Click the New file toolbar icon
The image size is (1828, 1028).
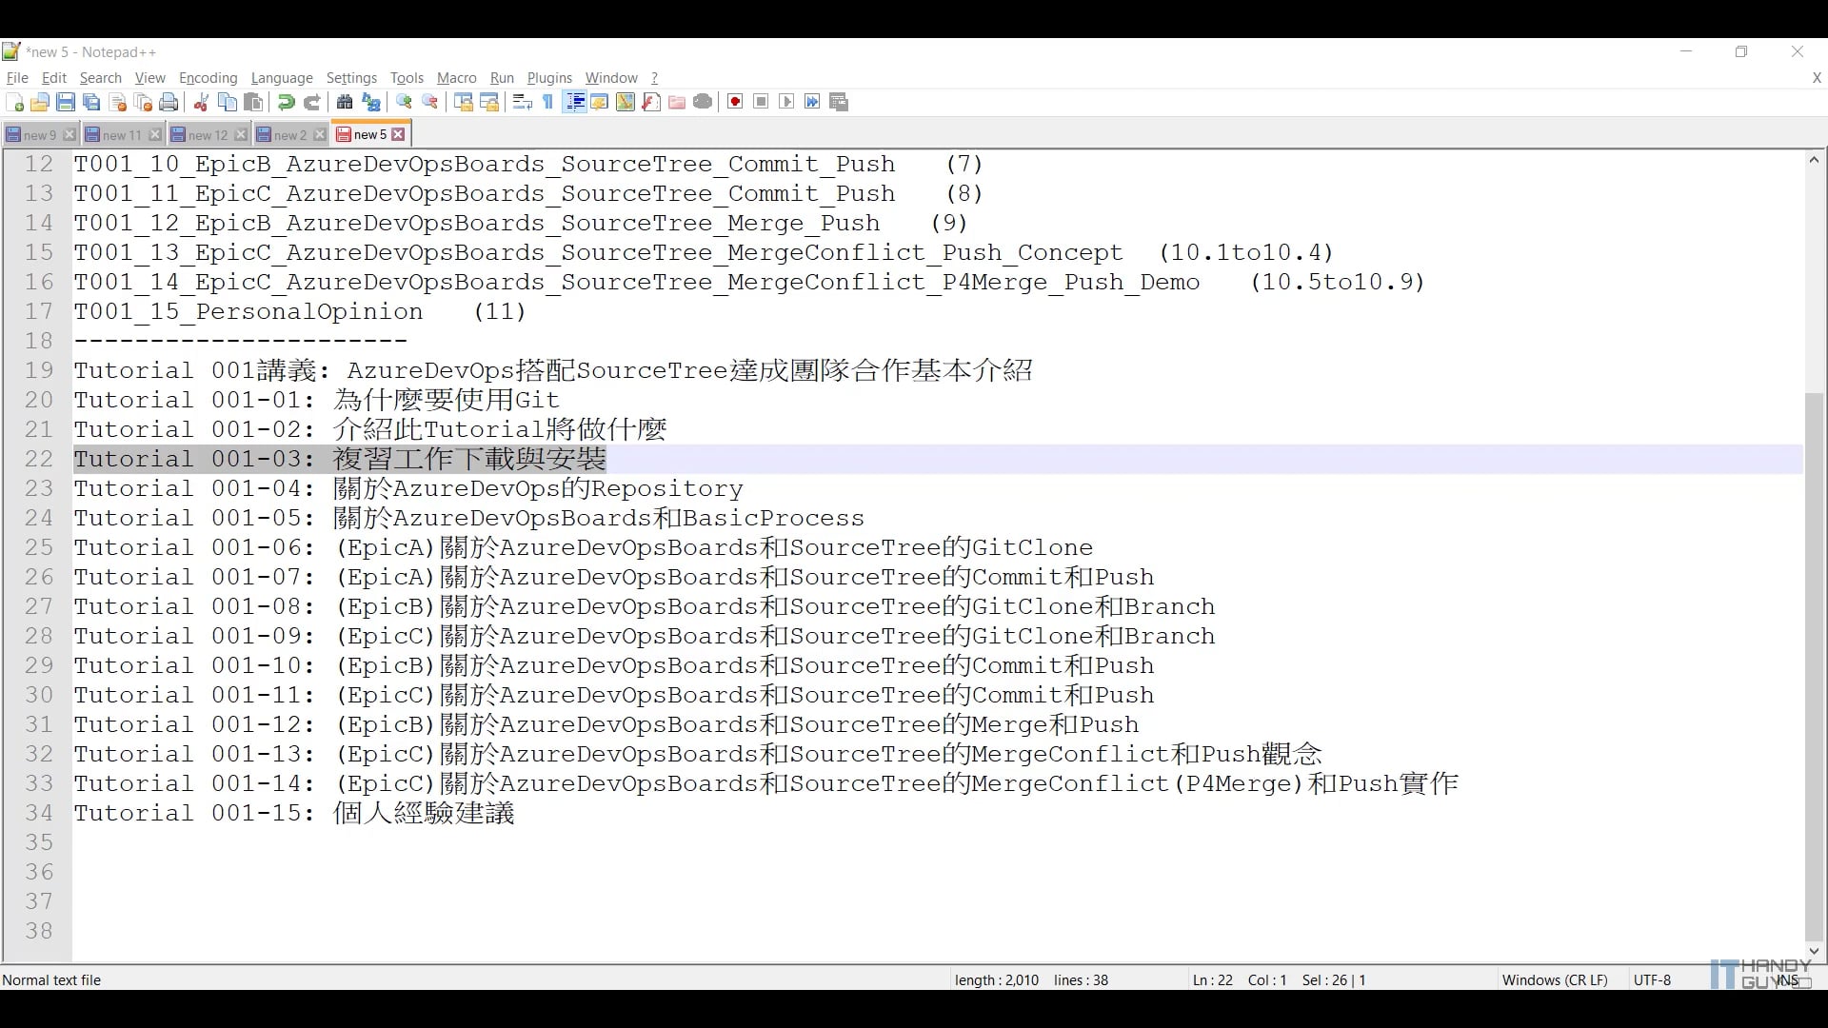pos(14,103)
